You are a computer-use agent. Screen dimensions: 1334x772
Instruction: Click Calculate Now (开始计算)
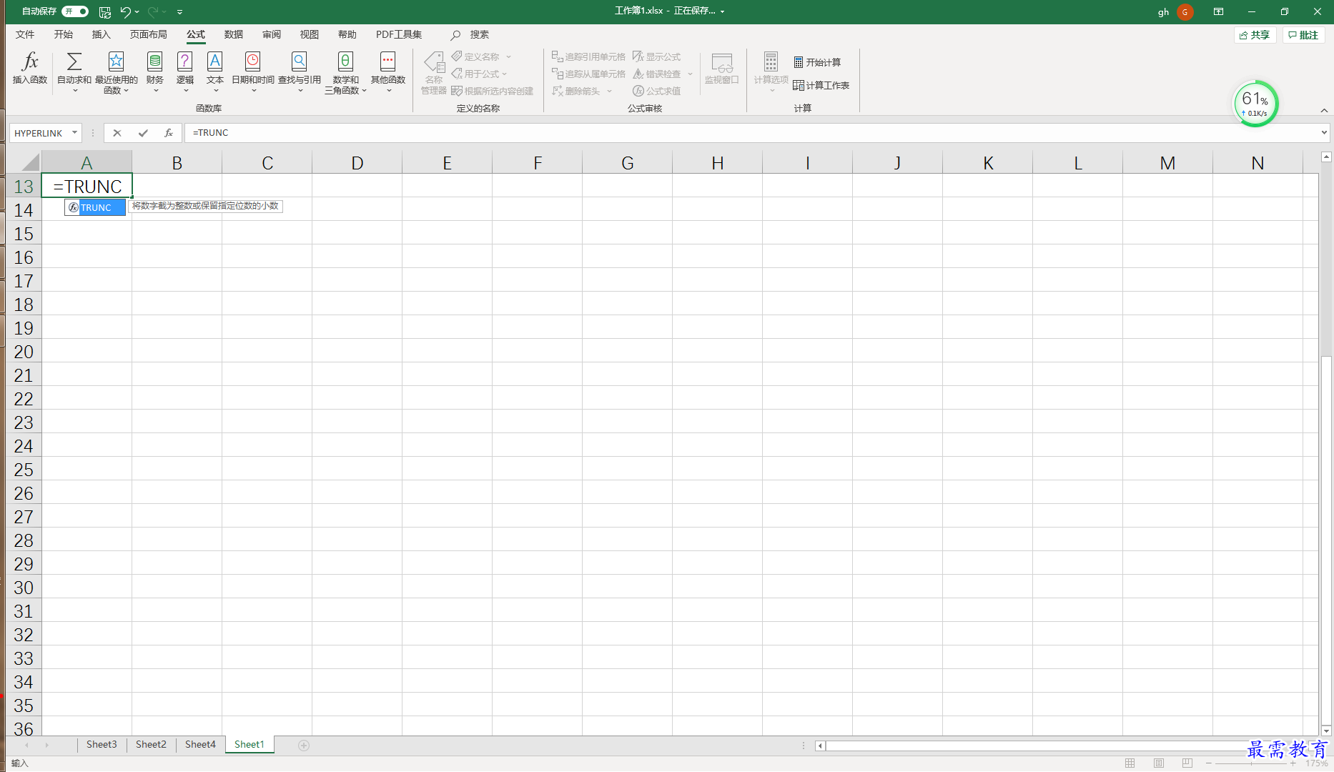click(x=817, y=62)
